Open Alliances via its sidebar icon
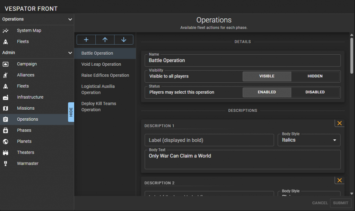The width and height of the screenshot is (355, 211). (x=6, y=75)
